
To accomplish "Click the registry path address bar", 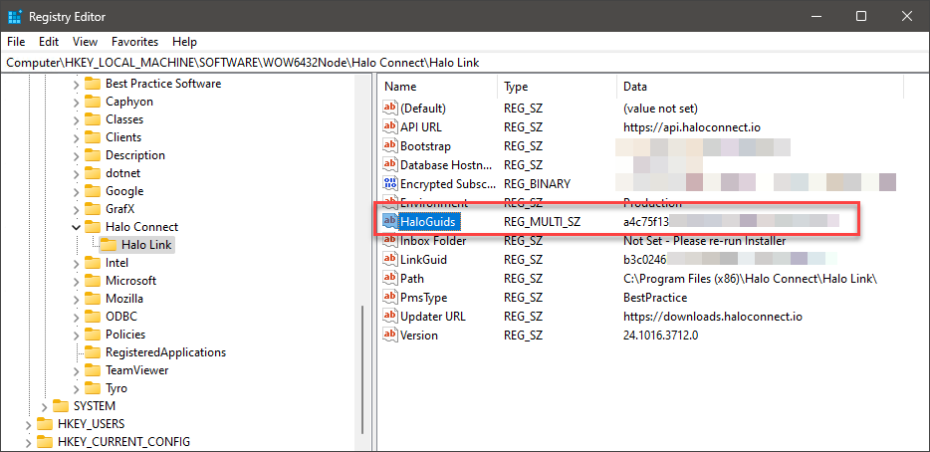I will [x=465, y=63].
